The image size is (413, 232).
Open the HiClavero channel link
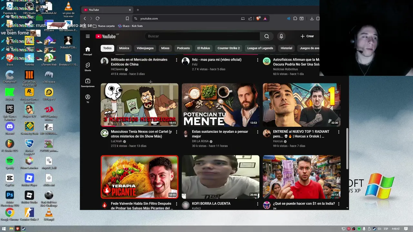117,69
